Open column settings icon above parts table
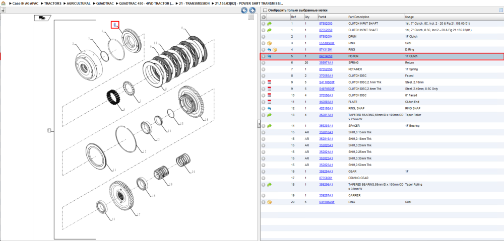Image resolution: width=504 pixels, height=241 pixels. (x=500, y=10)
